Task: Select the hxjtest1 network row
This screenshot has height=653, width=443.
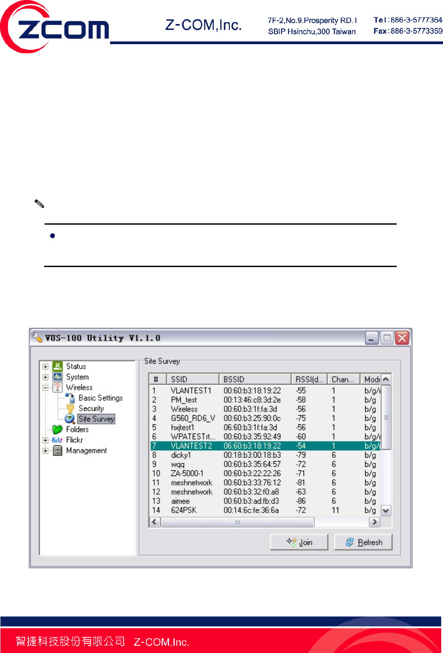Action: coord(265,427)
